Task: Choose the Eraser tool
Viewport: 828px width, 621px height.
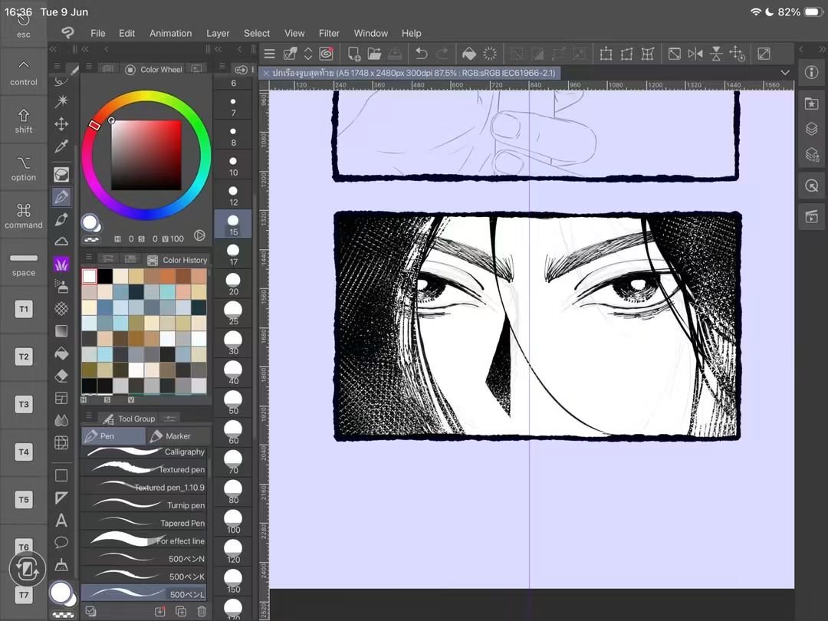Action: (x=61, y=376)
